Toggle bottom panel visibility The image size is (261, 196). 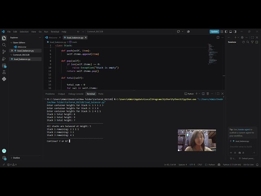(x=230, y=31)
